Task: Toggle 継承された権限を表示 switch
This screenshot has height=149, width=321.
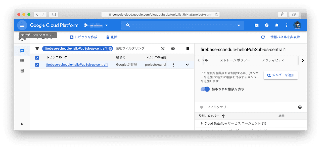Action: (x=205, y=89)
